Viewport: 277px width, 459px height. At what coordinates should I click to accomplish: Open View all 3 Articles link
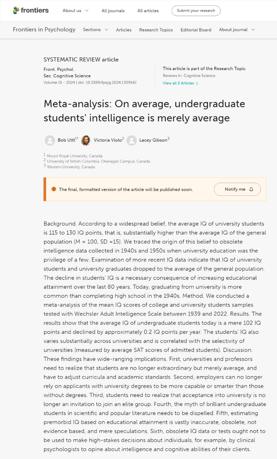(178, 83)
